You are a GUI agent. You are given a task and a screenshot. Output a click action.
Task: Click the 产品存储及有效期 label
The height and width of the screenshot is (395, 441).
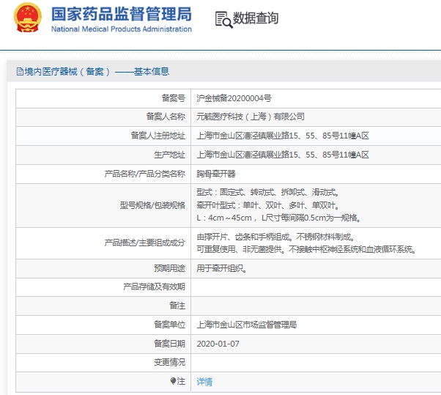tap(154, 287)
